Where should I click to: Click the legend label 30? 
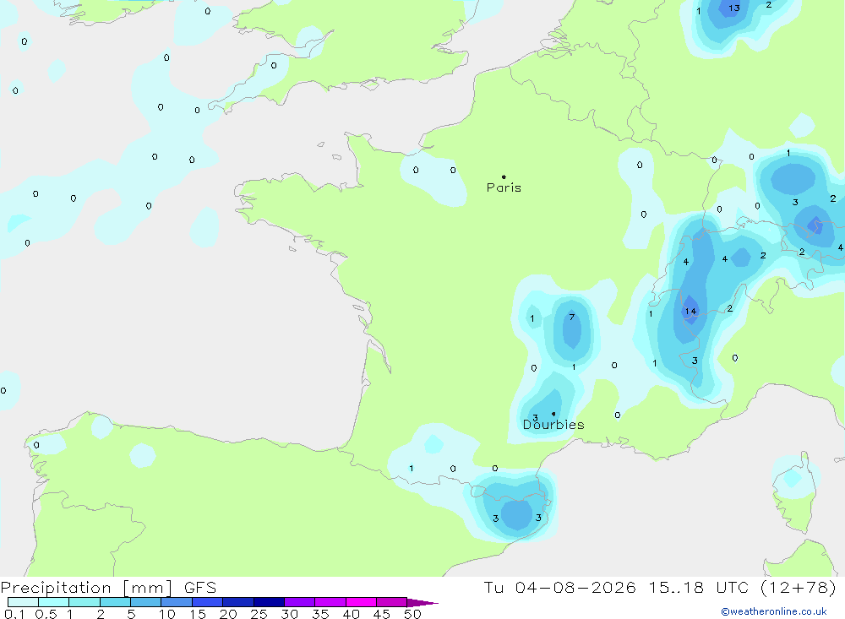289,614
